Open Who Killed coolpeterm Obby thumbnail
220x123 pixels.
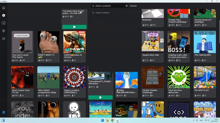tap(48, 77)
